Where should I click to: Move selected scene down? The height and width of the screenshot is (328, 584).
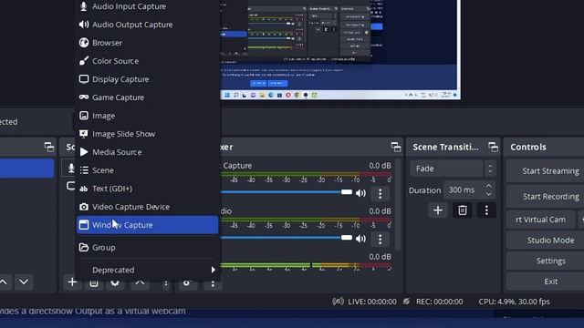[x=24, y=282]
